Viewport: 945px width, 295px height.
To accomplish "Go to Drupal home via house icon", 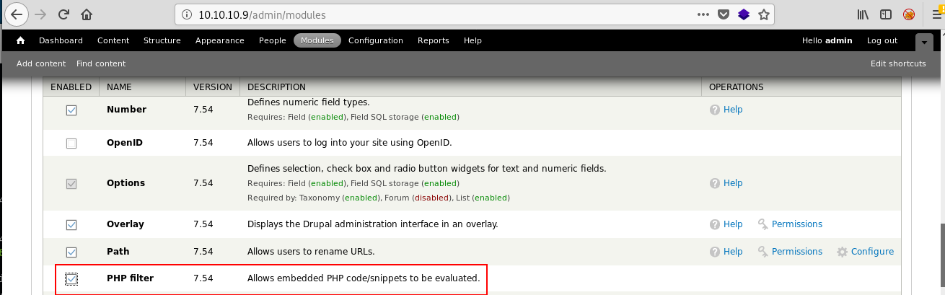I will click(x=20, y=40).
